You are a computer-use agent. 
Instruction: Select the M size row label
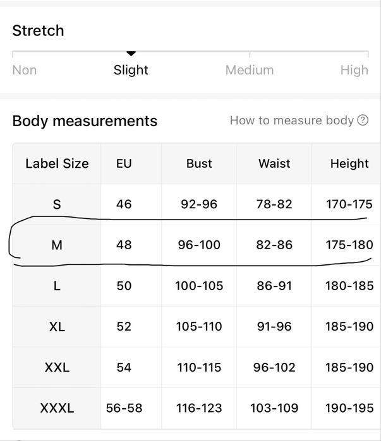(57, 245)
